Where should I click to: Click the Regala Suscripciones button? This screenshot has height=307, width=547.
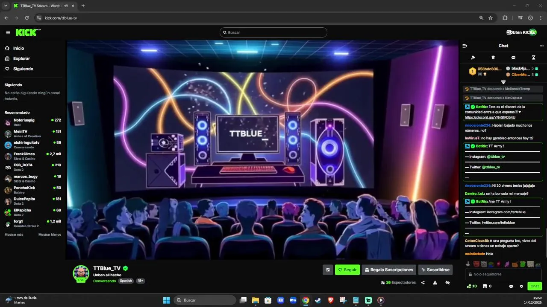(x=389, y=269)
